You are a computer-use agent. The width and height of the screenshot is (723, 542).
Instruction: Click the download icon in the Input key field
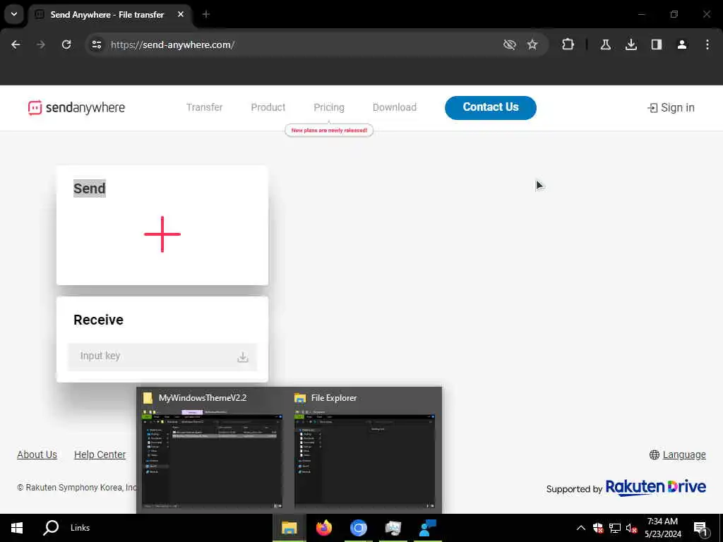tap(243, 357)
